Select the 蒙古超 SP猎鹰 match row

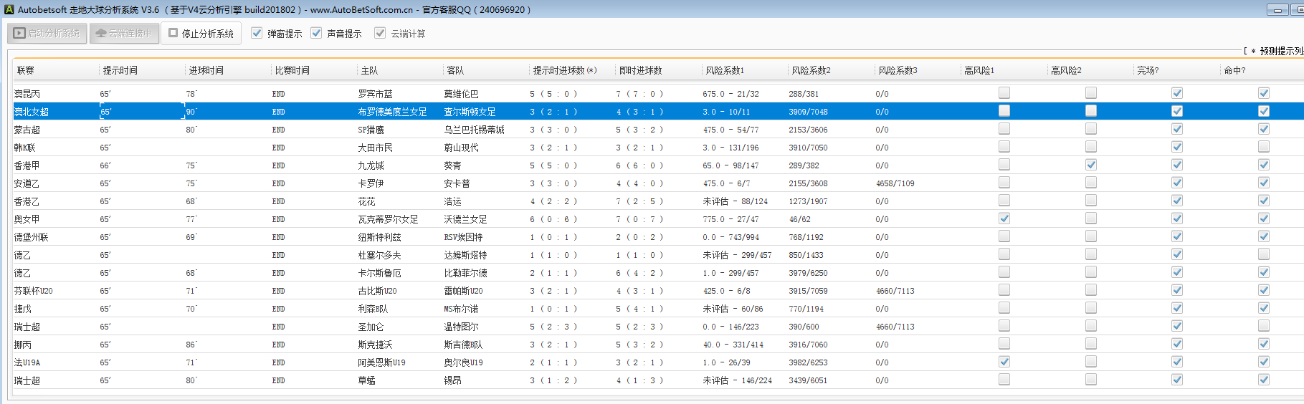[x=371, y=130]
